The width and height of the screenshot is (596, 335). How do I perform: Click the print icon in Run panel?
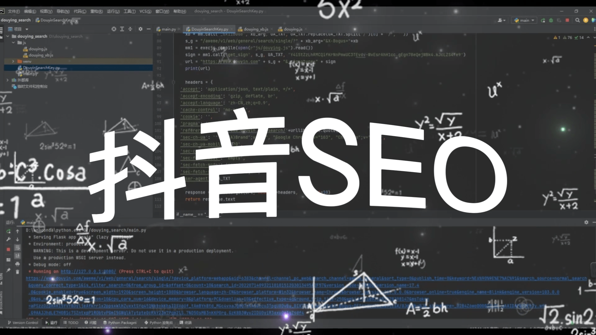coord(17,264)
